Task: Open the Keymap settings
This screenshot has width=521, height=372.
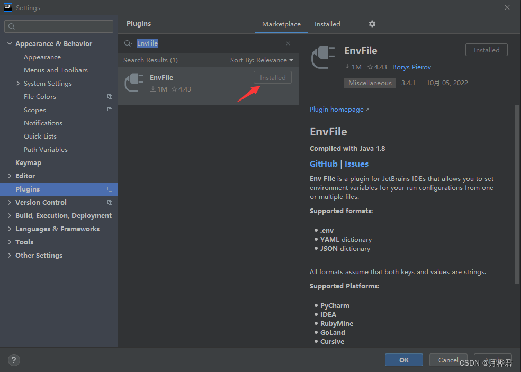Action: click(28, 163)
